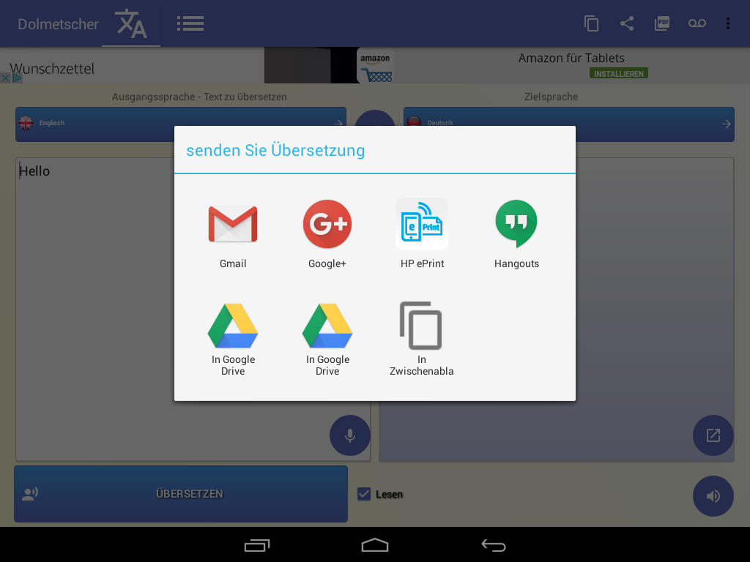Export as PDF from the toolbar

point(662,23)
